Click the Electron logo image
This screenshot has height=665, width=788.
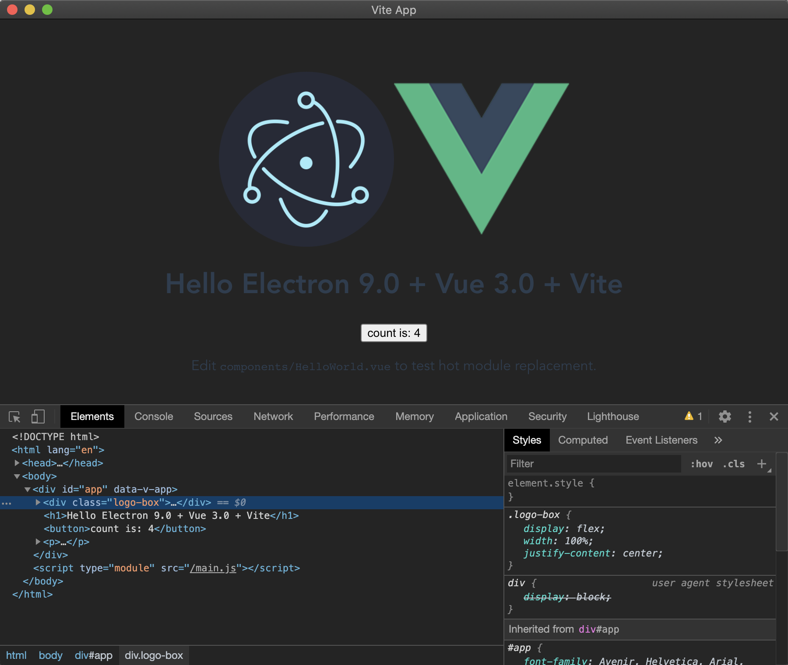point(306,159)
